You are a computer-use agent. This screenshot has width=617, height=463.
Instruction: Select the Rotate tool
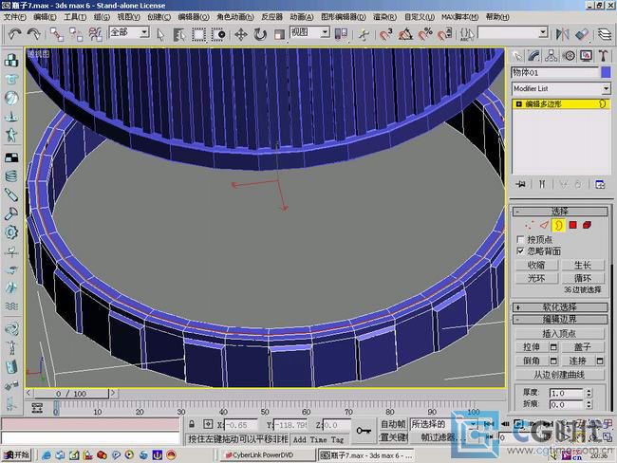coord(260,34)
